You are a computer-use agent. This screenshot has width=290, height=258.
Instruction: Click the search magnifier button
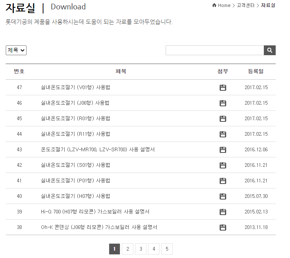270,50
